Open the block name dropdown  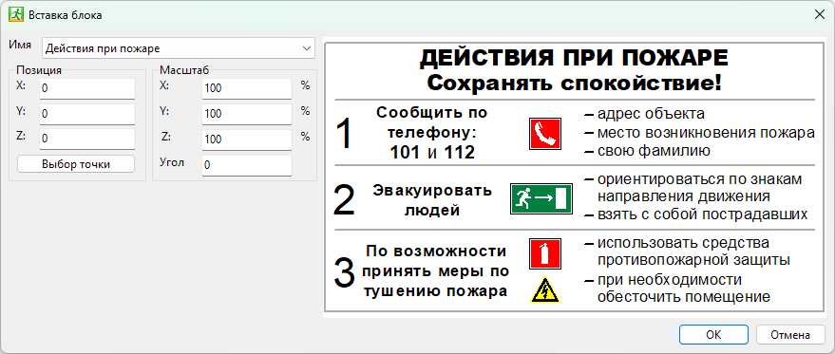(x=179, y=48)
